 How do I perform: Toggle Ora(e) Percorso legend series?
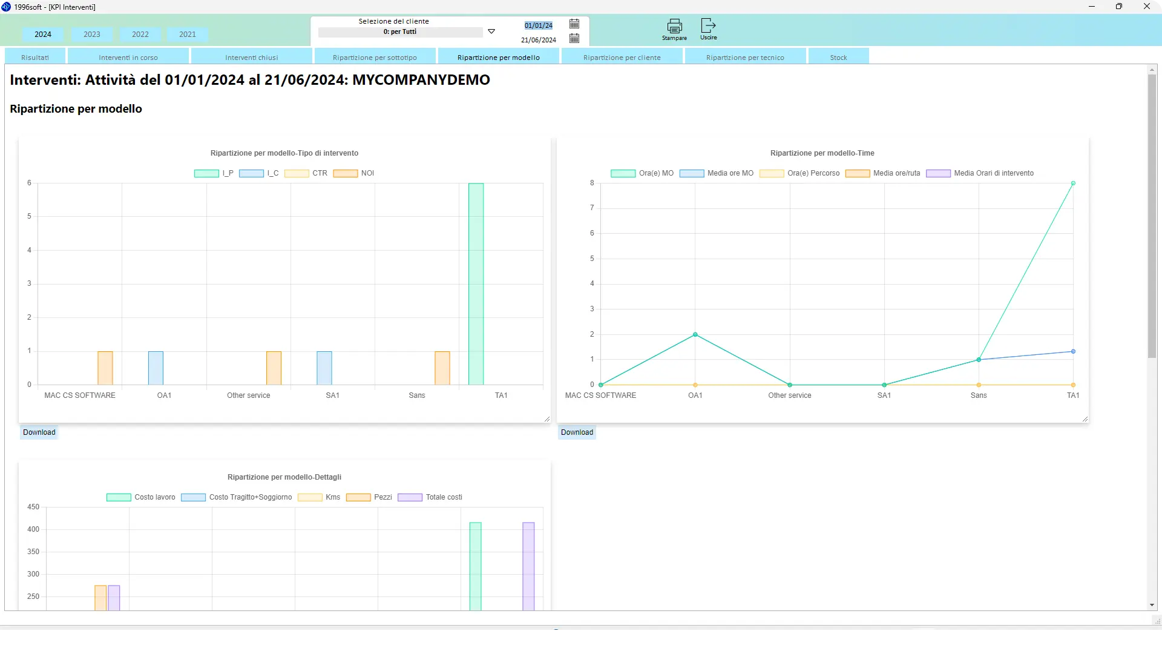[799, 173]
